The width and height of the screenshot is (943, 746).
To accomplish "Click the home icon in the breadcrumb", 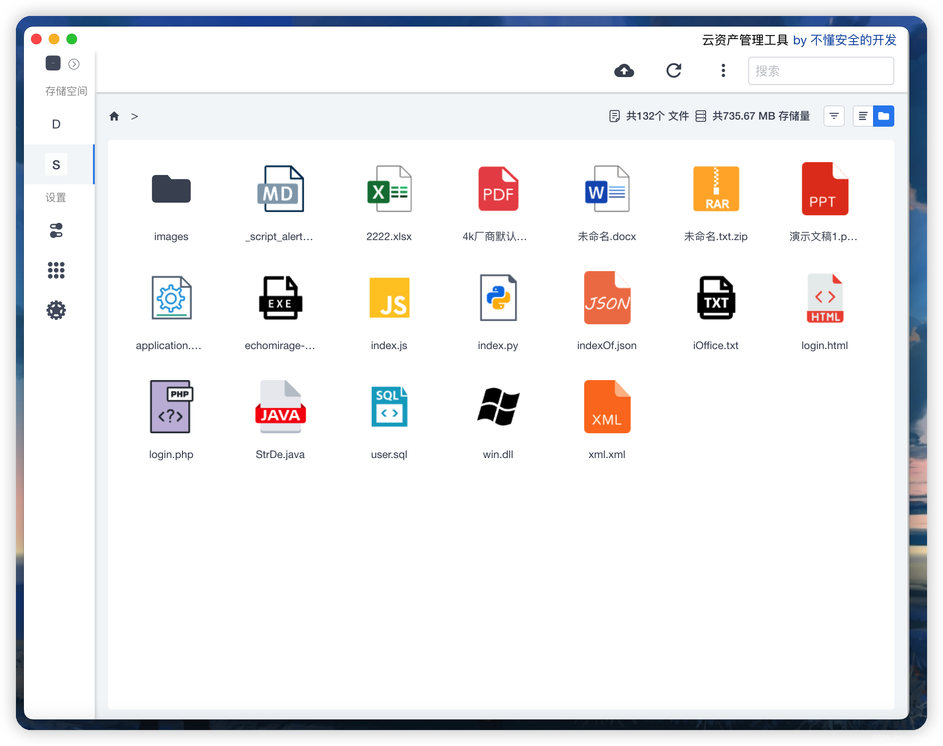I will click(x=114, y=116).
